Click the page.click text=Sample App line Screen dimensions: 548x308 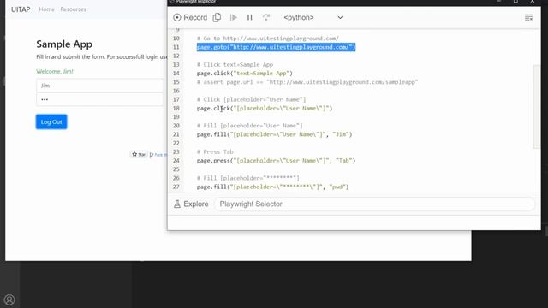click(244, 74)
